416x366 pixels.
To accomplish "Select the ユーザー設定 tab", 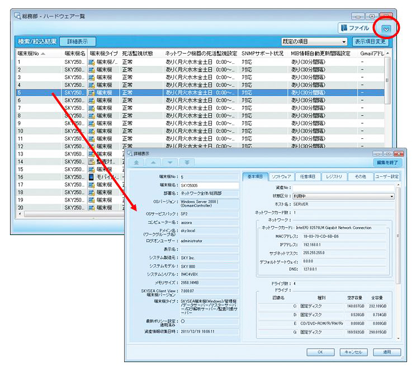I will pyautogui.click(x=387, y=177).
